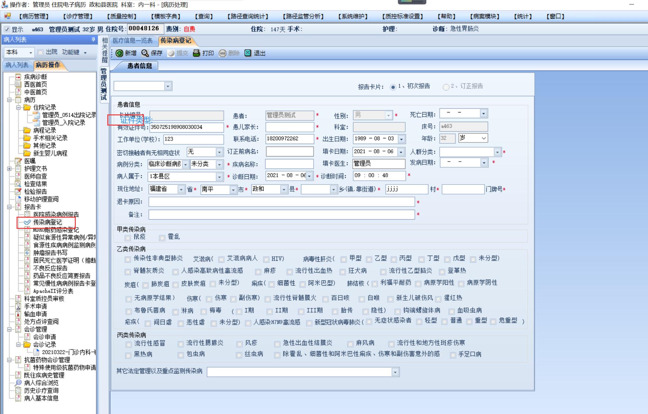Tick the 手足口病 checkbox
This screenshot has width=648, height=414.
click(452, 355)
